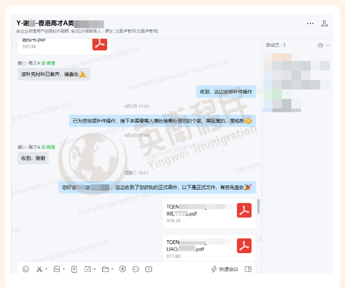The width and height of the screenshot is (345, 288).
Task: Click the red packet yuan icon
Action: coord(123,269)
